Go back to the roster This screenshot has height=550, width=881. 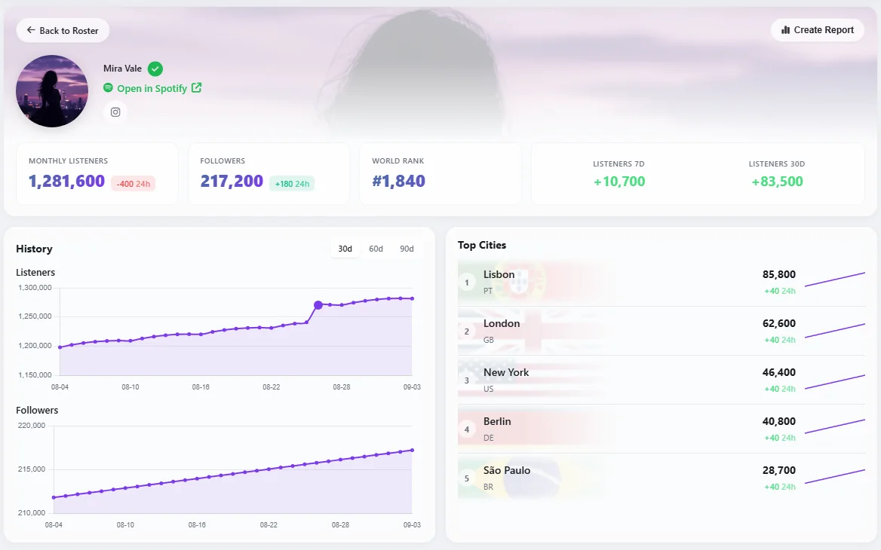pos(63,30)
